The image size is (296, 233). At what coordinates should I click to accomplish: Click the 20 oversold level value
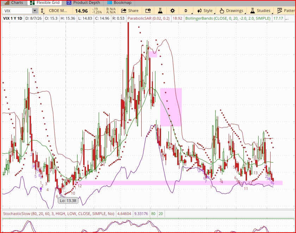[x=161, y=214]
